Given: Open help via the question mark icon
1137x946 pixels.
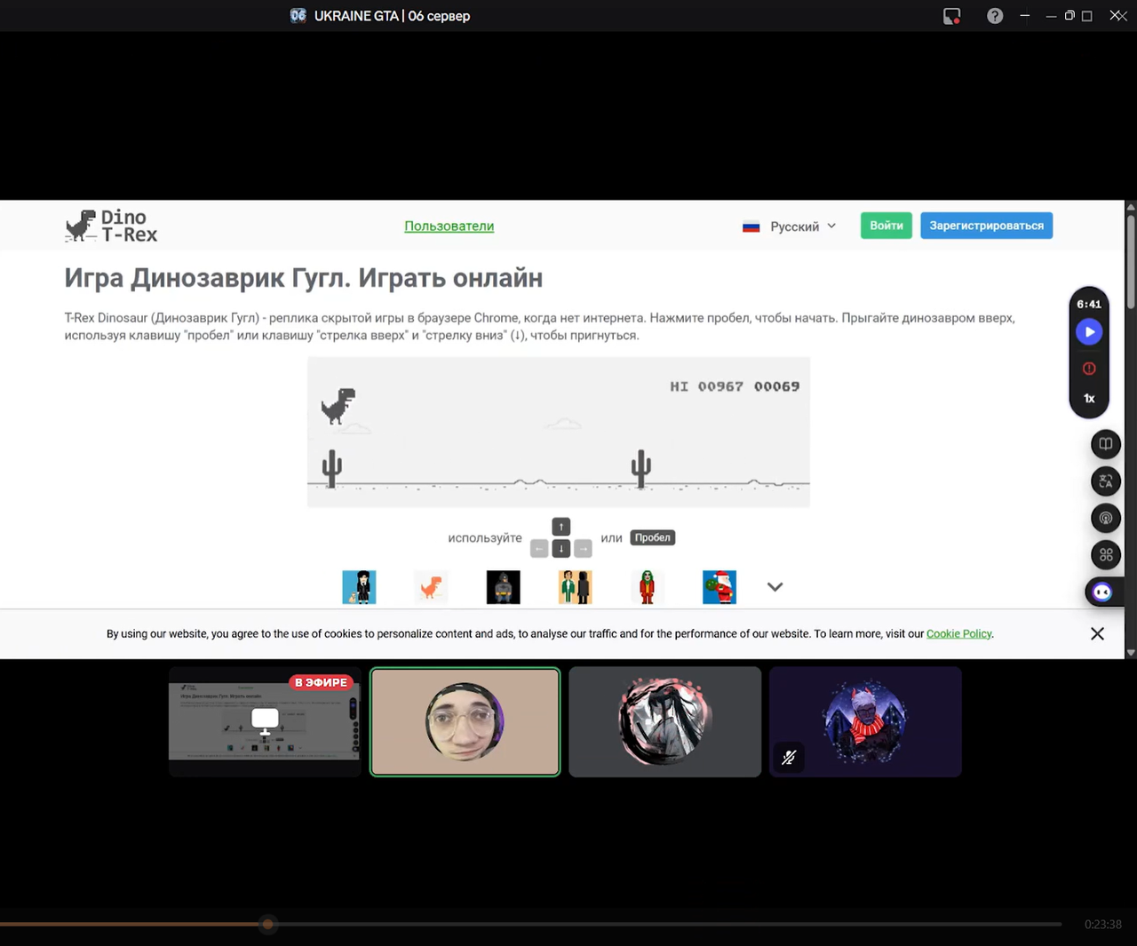Looking at the screenshot, I should tap(995, 16).
